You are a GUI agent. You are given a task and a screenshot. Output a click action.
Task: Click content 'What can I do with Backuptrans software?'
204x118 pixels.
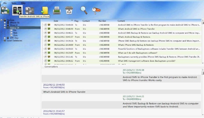coord(138,53)
